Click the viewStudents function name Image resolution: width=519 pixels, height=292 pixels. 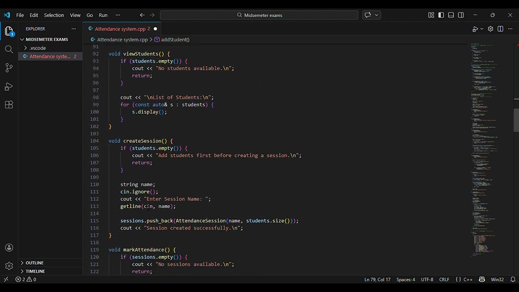click(141, 54)
